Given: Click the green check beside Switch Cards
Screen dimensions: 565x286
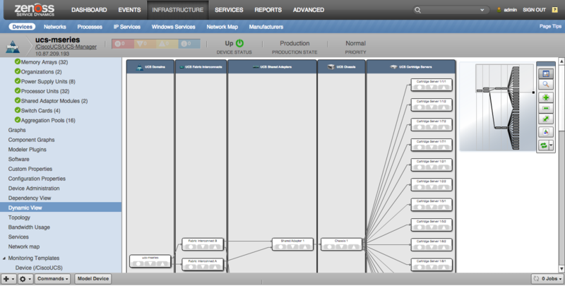Looking at the screenshot, I should click(x=17, y=110).
